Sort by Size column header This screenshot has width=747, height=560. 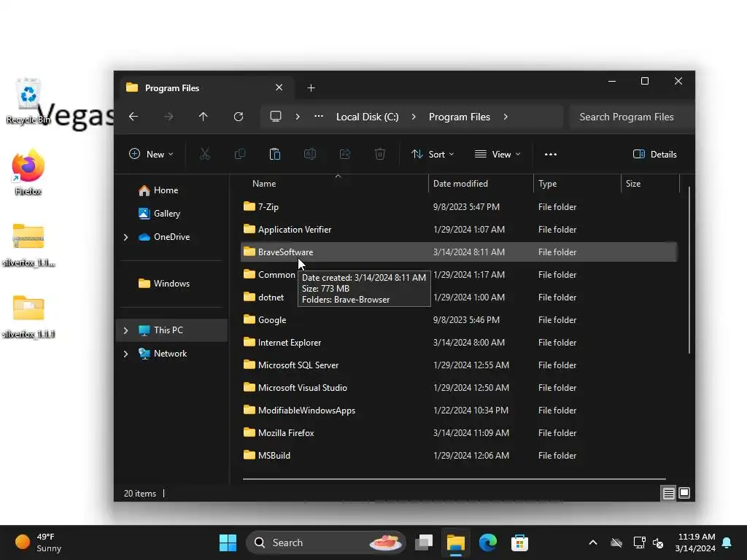[650, 183]
